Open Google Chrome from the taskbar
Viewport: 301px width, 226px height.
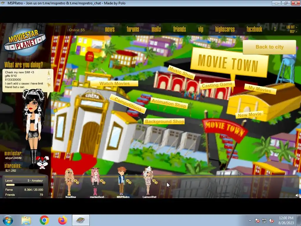44,220
